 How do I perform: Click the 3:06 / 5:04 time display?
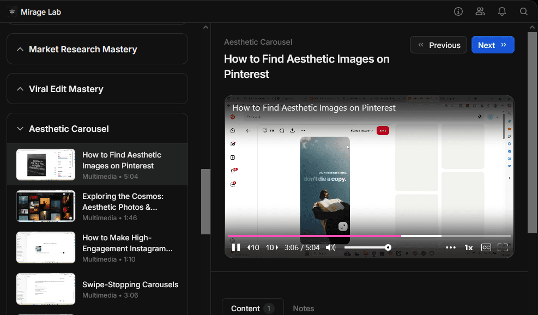point(302,247)
